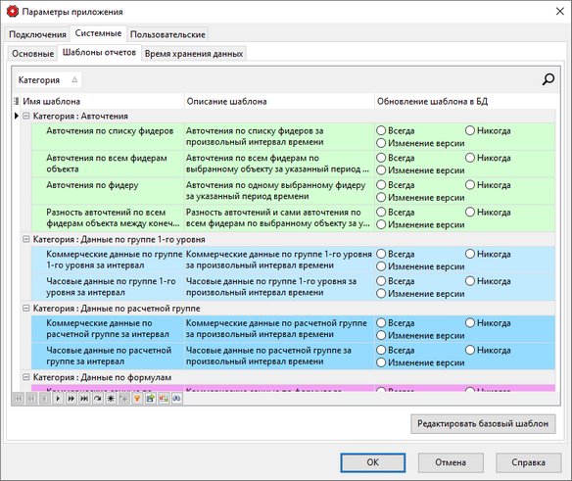The height and width of the screenshot is (481, 572).
Task: Toggle sort on the Категория grouping chip
Action: (x=48, y=80)
